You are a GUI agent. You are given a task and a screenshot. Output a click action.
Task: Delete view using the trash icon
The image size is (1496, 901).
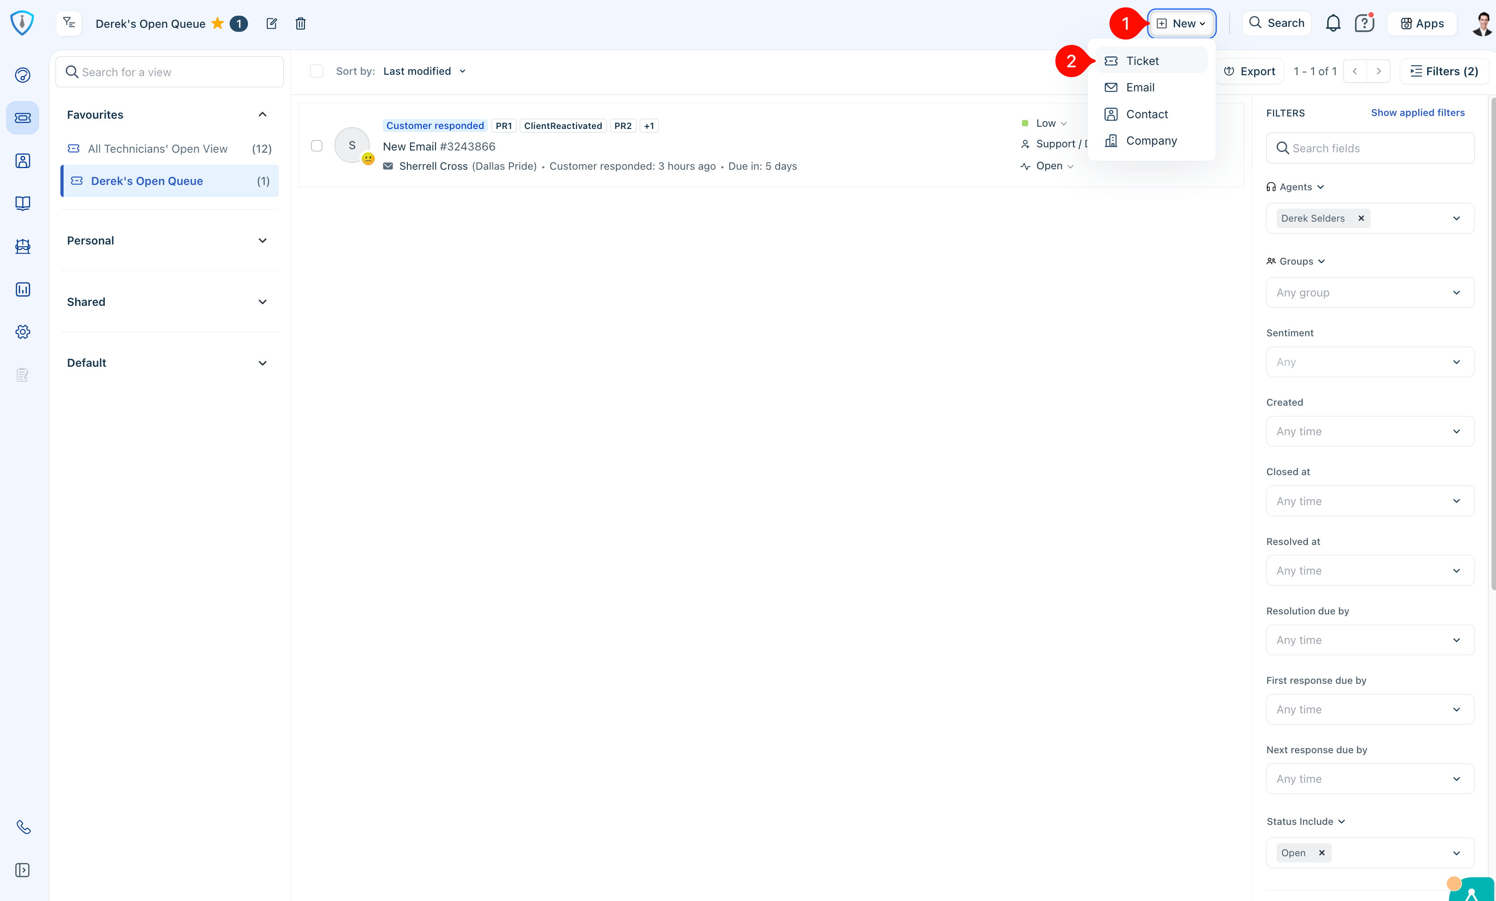click(300, 24)
